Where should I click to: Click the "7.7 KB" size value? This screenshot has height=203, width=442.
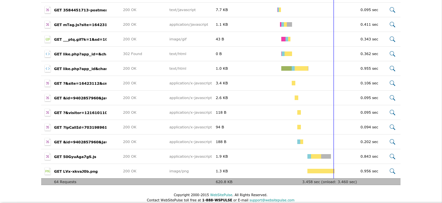(222, 10)
